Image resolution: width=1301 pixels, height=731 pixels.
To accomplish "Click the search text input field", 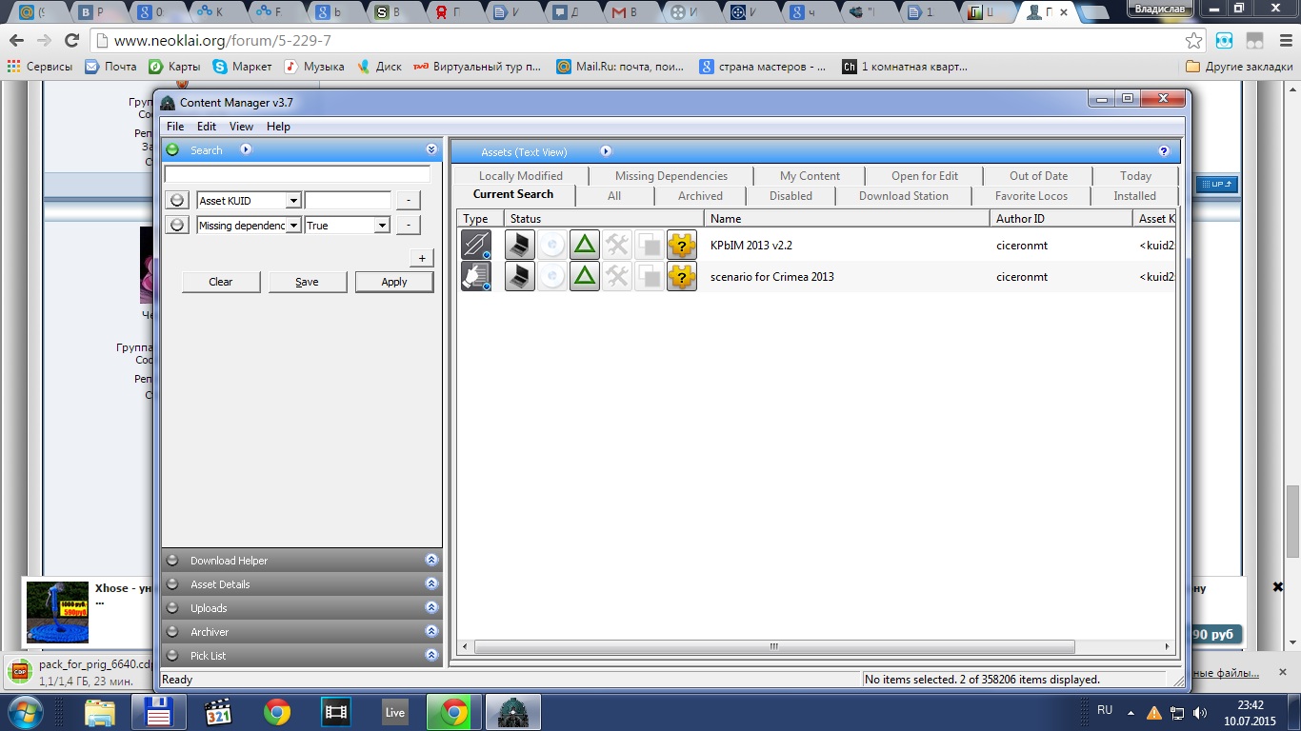I will point(297,175).
